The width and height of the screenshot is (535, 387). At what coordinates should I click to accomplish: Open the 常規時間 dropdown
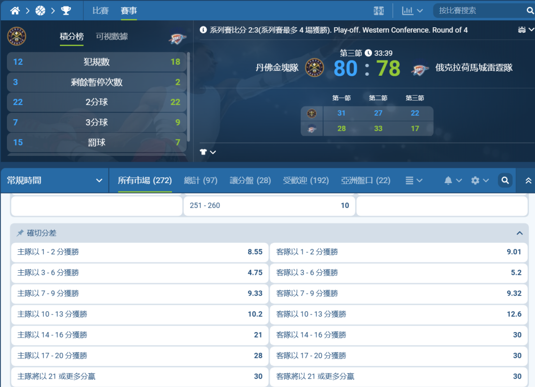click(x=54, y=180)
